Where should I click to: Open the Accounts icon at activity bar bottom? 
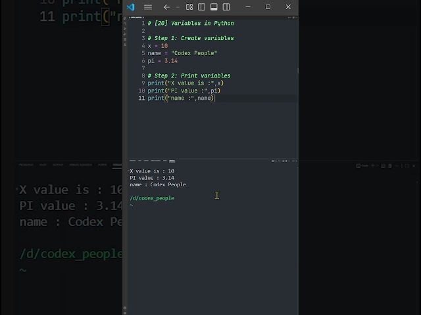[x=125, y=308]
